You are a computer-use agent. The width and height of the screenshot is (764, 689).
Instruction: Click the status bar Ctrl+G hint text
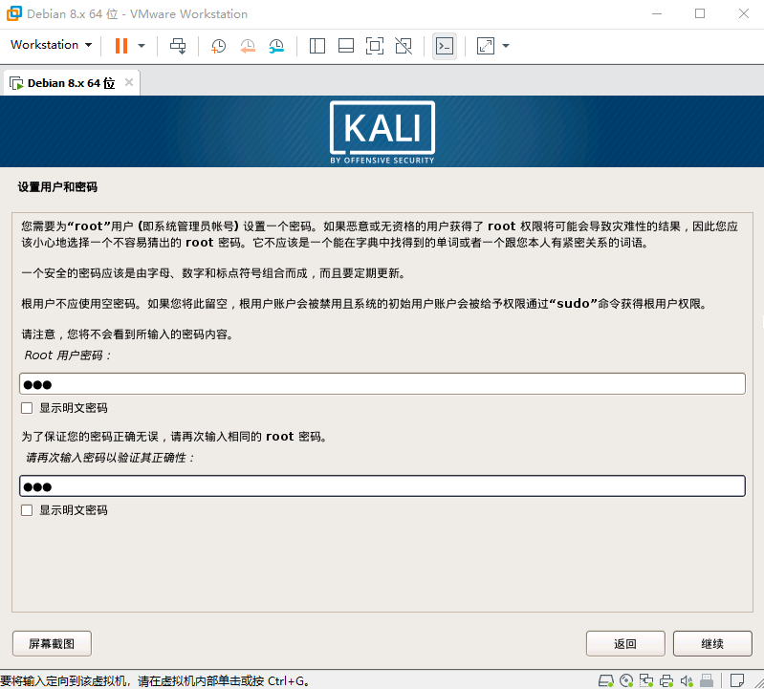[154, 680]
